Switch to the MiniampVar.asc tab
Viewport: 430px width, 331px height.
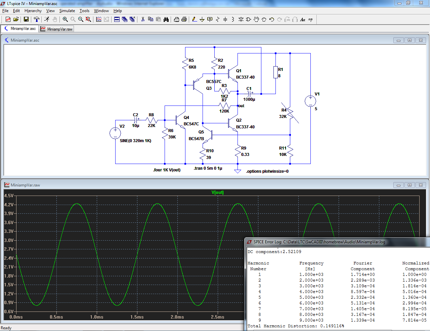tap(20, 29)
